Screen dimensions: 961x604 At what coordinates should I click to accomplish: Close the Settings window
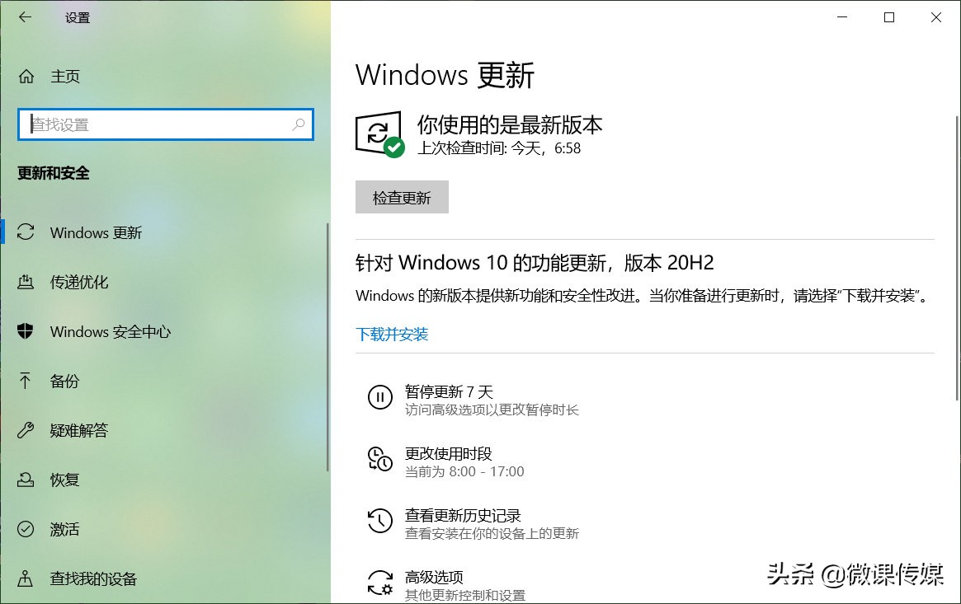[x=936, y=17]
